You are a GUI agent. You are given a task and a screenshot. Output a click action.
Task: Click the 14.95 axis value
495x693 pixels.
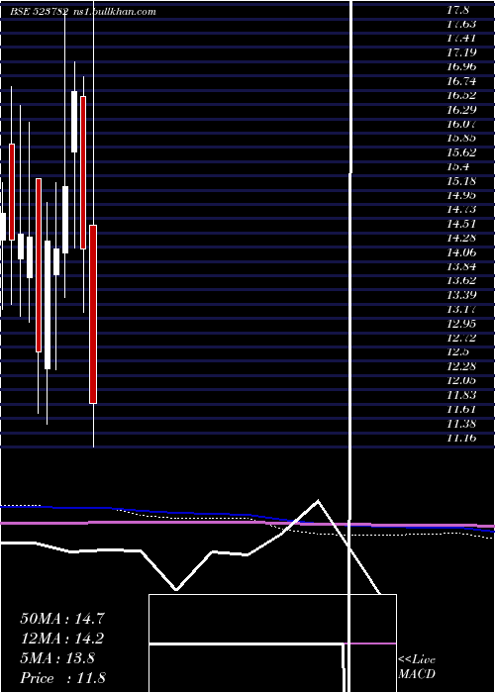tap(461, 195)
